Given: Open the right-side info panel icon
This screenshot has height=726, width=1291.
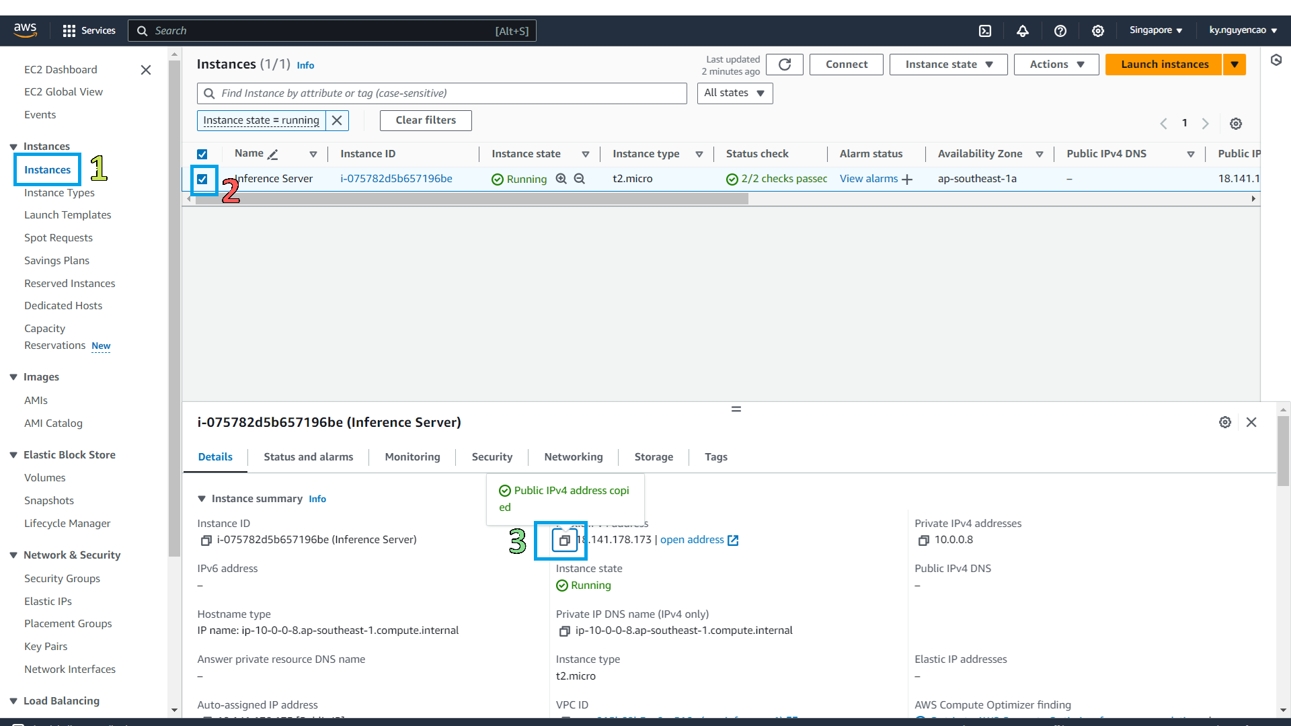Looking at the screenshot, I should pos(1276,61).
